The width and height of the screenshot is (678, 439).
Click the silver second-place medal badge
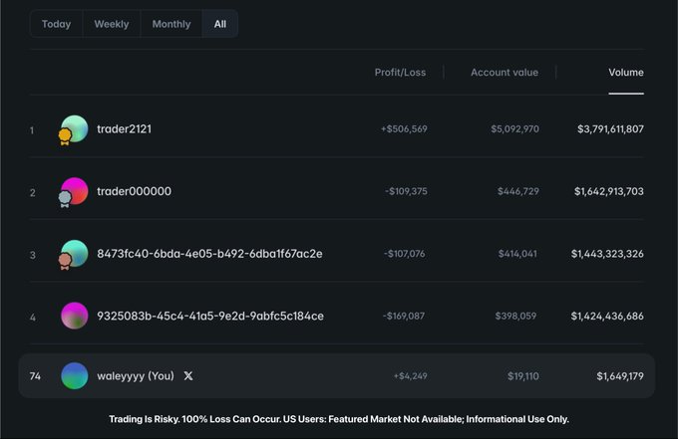click(x=65, y=199)
